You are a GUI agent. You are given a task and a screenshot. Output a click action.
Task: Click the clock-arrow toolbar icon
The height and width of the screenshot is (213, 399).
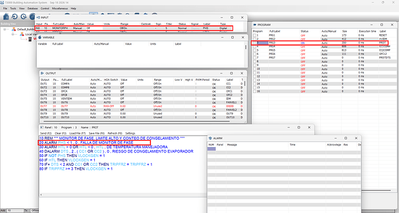click(x=23, y=17)
